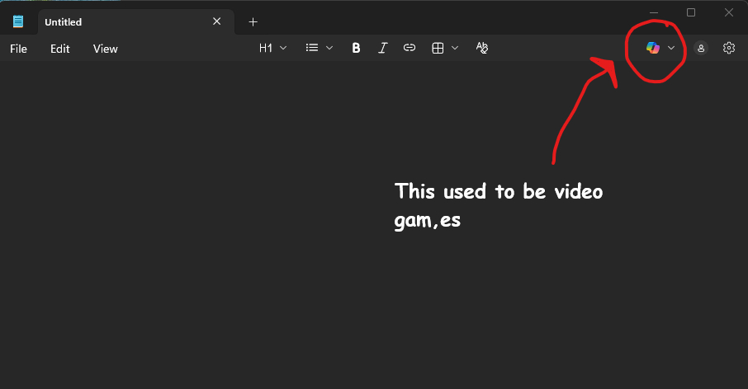Image resolution: width=748 pixels, height=389 pixels.
Task: Expand the list style dropdown
Action: click(319, 49)
